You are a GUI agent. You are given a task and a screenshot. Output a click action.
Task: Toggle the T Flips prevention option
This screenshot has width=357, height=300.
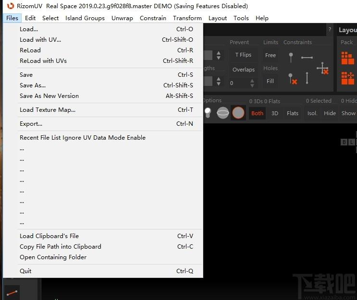click(x=243, y=55)
